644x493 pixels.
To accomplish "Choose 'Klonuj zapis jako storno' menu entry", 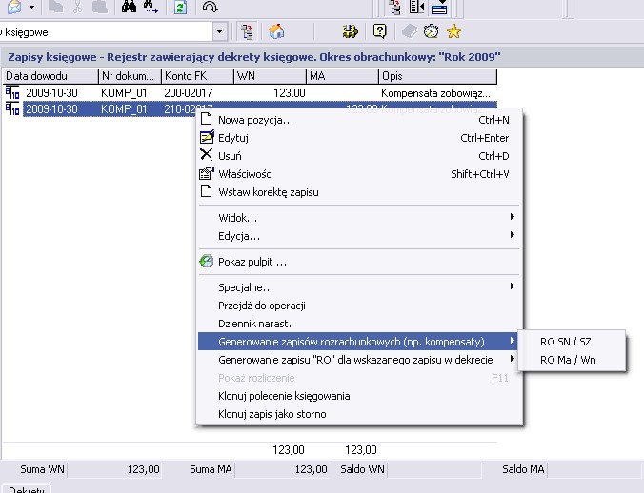I will coord(359,414).
